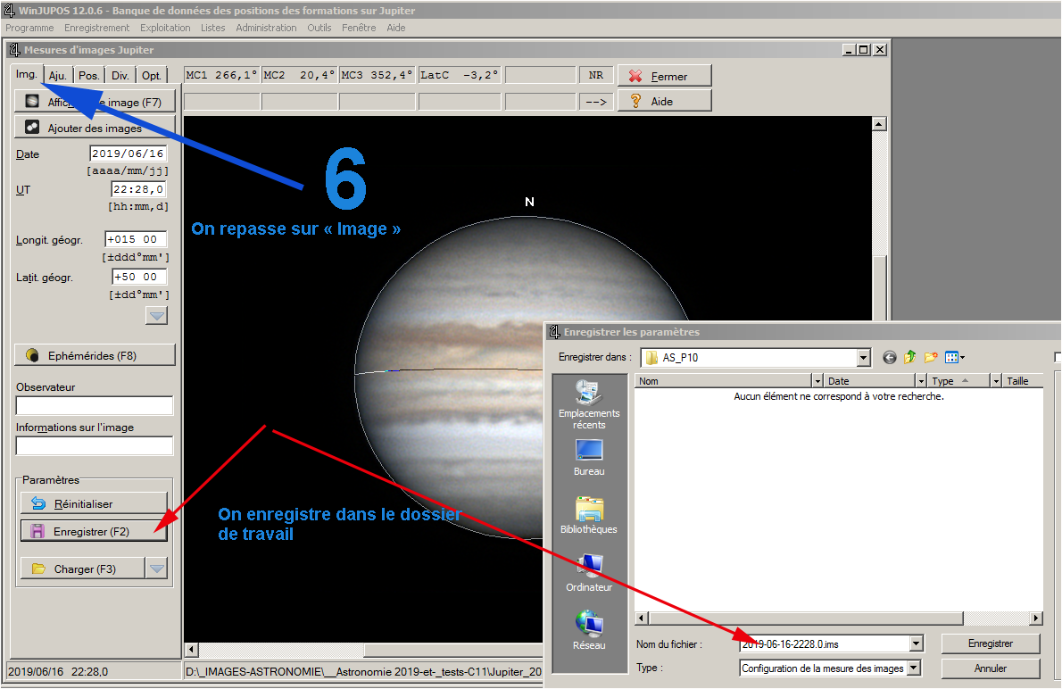Open the Aide menu in menu bar
1062x689 pixels.
pos(396,28)
